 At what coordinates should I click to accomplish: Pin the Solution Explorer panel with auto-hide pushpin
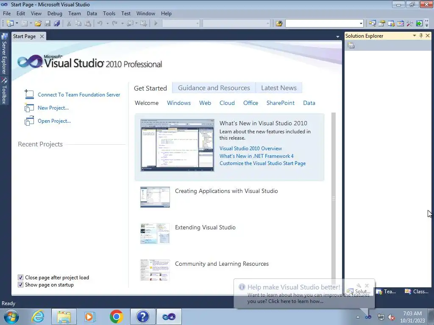click(x=421, y=36)
